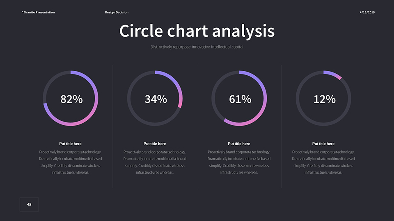Click the 'Design Decision' header label

(117, 12)
